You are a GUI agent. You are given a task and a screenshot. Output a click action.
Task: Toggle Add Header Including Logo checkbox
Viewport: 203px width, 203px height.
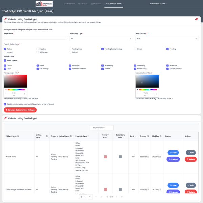click(5, 104)
